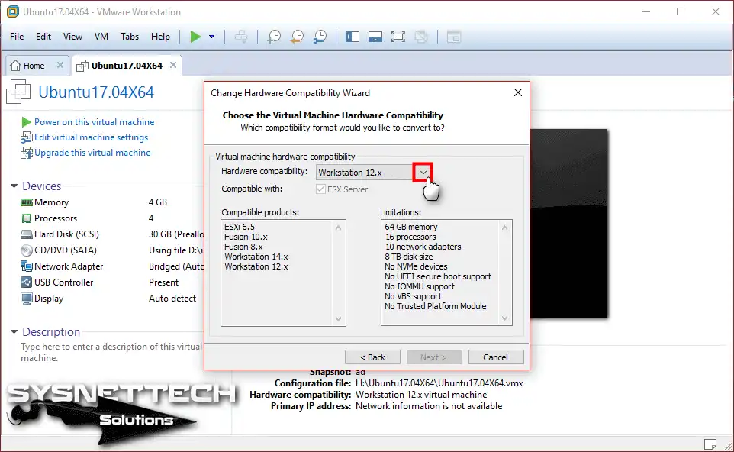Click Edit virtual machine settings link
734x452 pixels.
[x=91, y=137]
